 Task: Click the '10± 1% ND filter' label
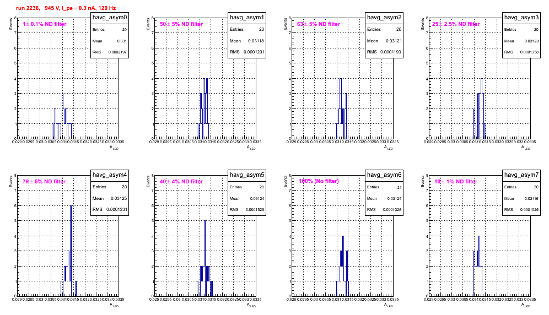[456, 181]
